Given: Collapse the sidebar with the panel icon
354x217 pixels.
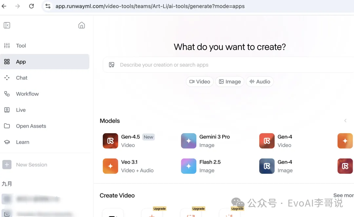Looking at the screenshot, I should tap(7, 25).
